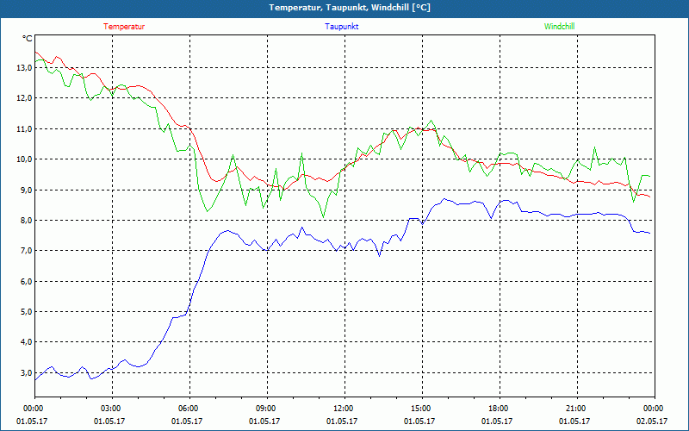
Task: Click the 15:00 time label
Action: [422, 409]
